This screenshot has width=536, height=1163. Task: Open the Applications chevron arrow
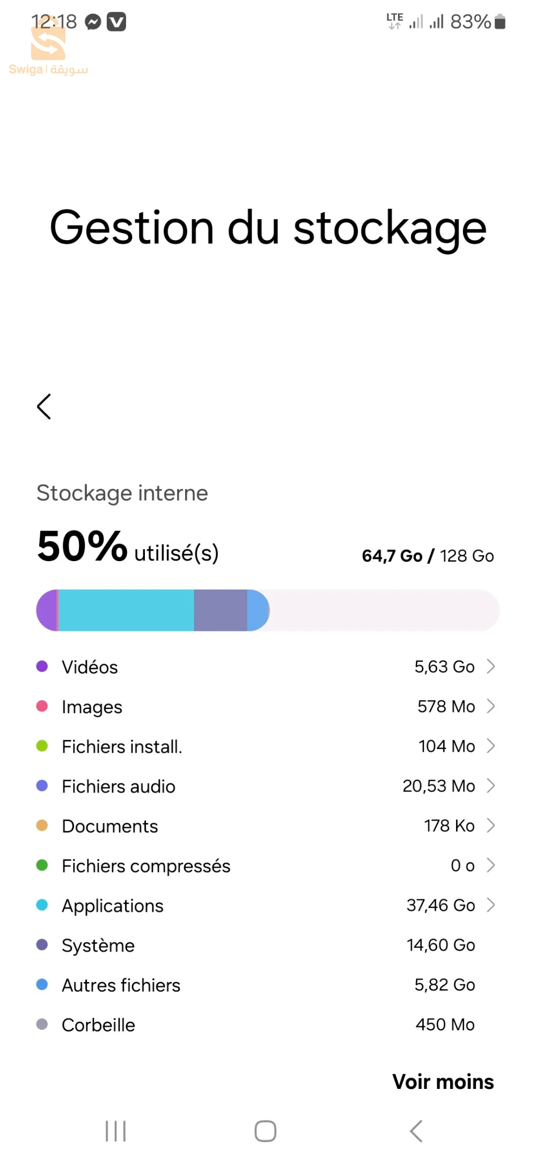[x=490, y=905]
